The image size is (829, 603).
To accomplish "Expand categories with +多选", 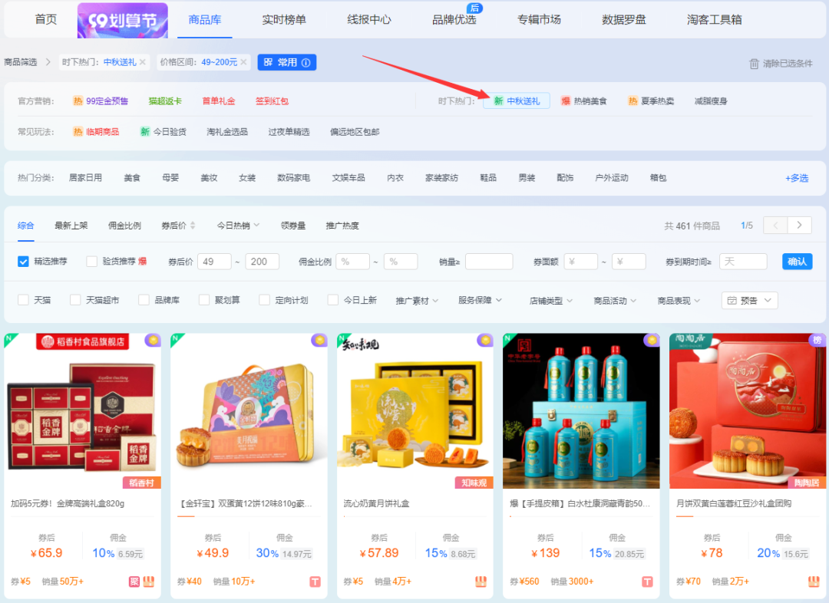I will [x=797, y=178].
